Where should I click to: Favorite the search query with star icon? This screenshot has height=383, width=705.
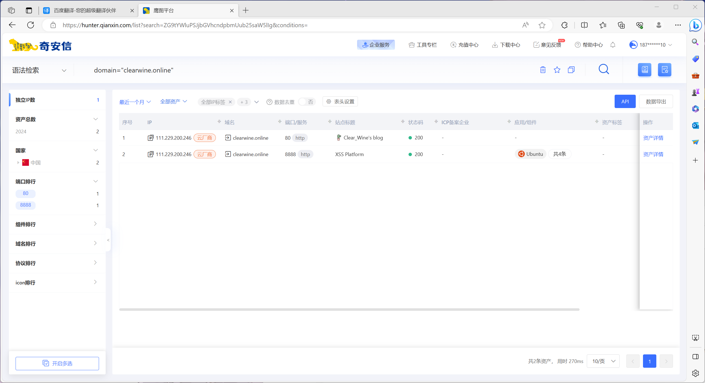[x=557, y=70]
